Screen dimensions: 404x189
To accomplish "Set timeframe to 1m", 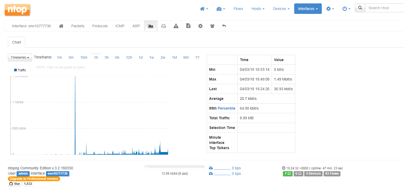I will click(59, 57).
